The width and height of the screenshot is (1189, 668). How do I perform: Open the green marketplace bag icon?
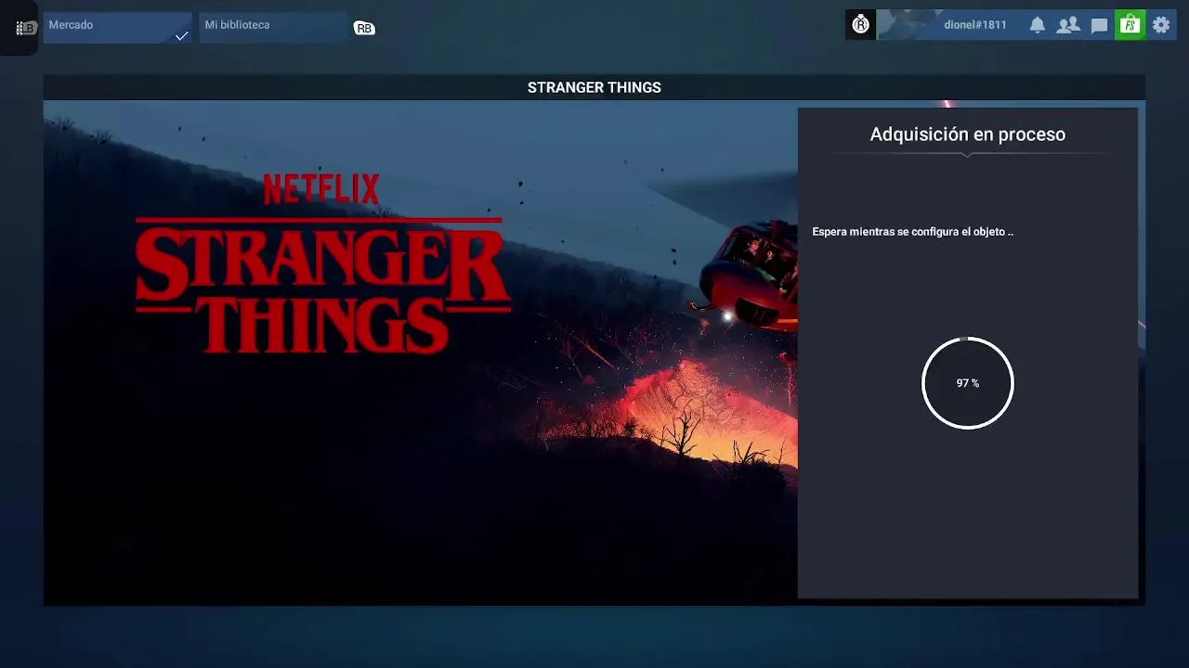tap(1130, 25)
